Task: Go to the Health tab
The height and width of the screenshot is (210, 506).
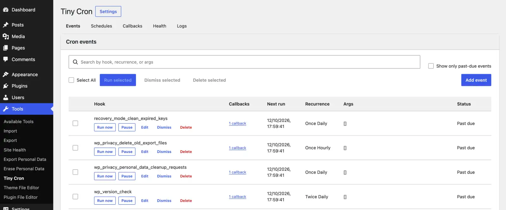Action: pyautogui.click(x=160, y=26)
